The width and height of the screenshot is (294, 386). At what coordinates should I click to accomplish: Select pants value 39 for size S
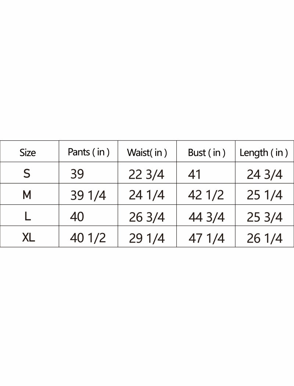77,174
